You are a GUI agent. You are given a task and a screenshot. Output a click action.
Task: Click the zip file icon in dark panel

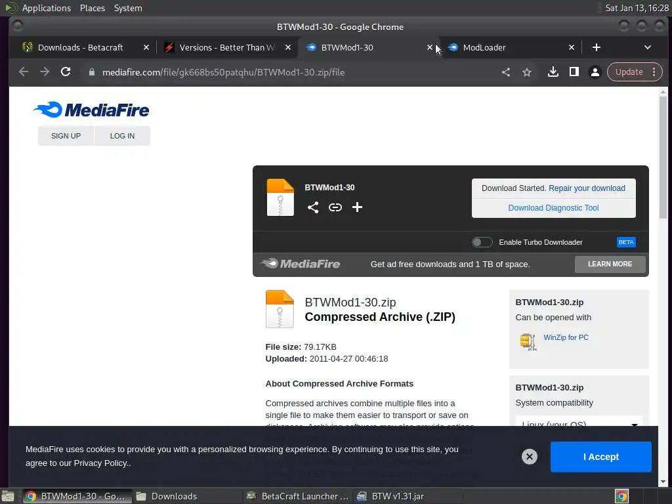pos(280,198)
